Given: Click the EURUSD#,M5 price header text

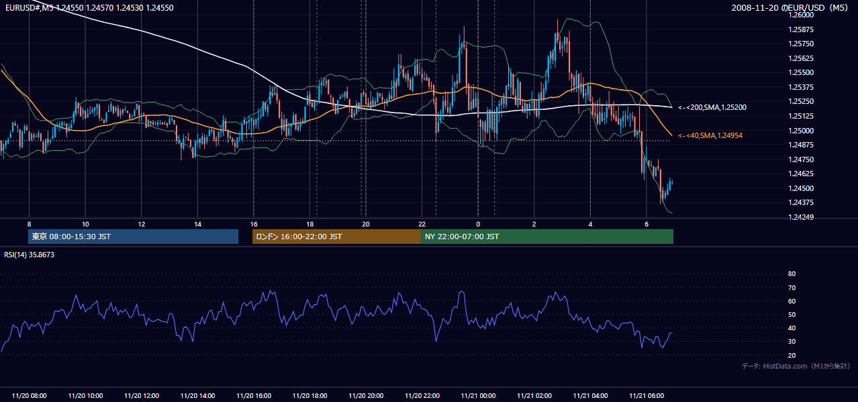Looking at the screenshot, I should tap(88, 8).
